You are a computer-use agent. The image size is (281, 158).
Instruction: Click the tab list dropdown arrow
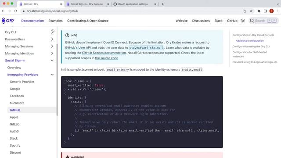coord(278,4)
